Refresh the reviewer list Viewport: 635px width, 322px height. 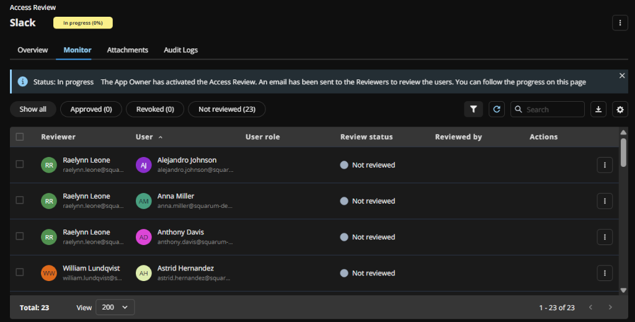pyautogui.click(x=497, y=109)
